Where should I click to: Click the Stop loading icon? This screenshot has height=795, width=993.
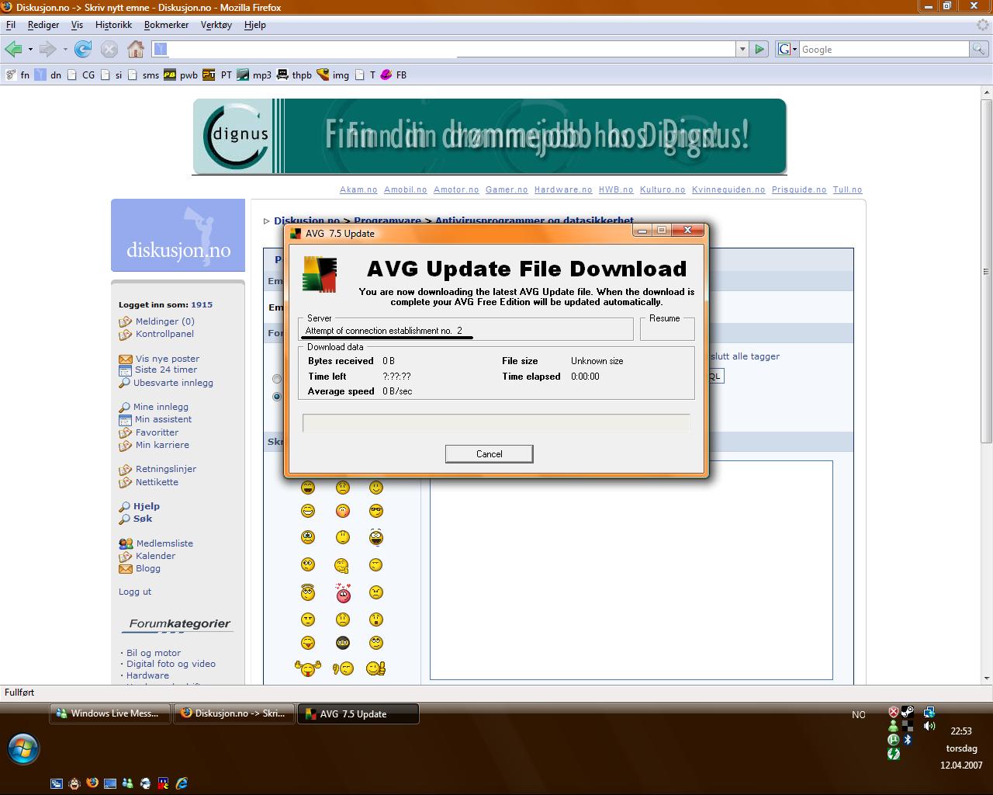[109, 49]
